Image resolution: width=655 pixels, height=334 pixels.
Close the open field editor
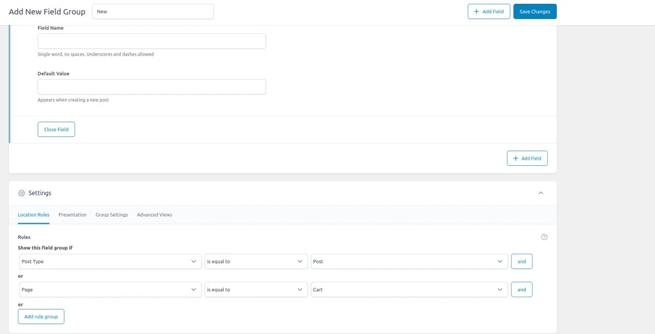(56, 129)
